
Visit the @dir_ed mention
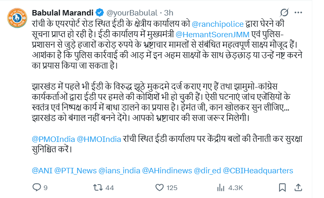207,170
